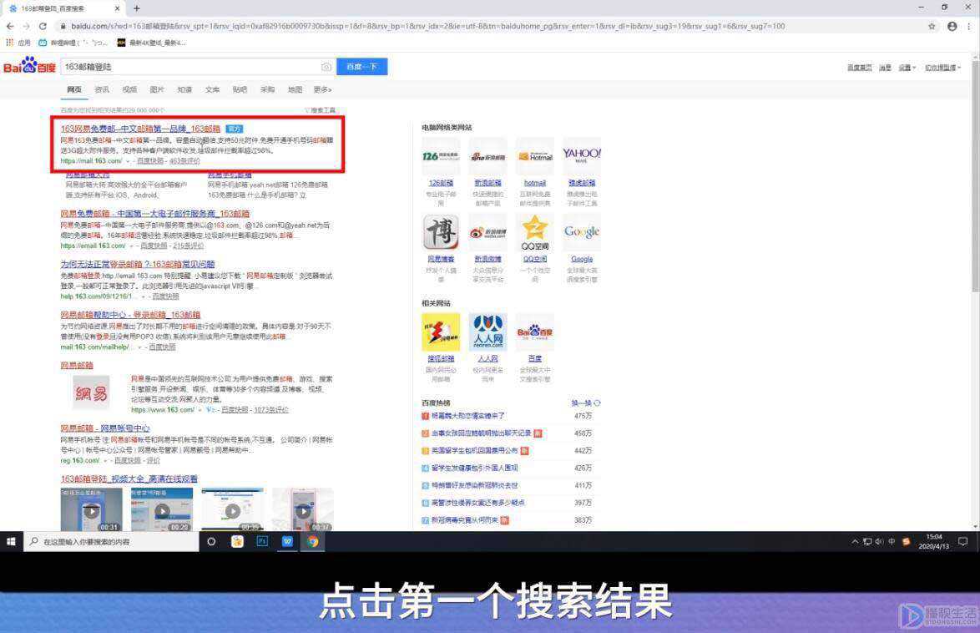The height and width of the screenshot is (633, 980).
Task: Switch to the 文库 tab
Action: 212,89
